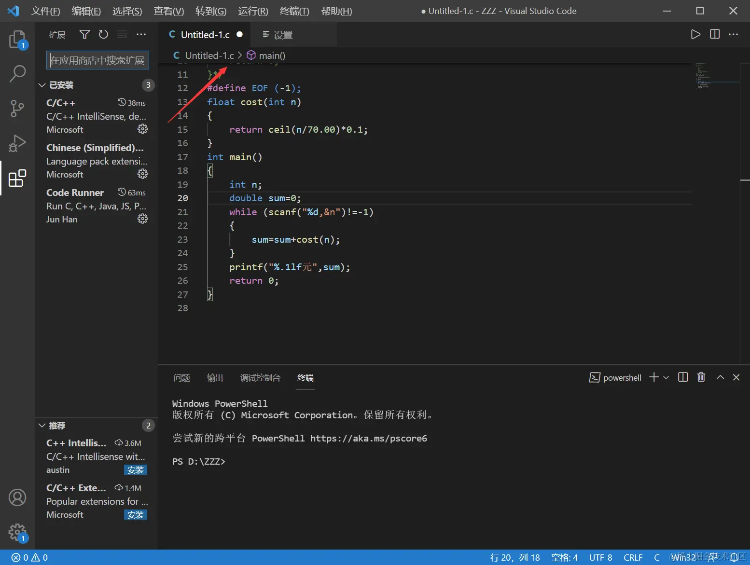The height and width of the screenshot is (565, 750).
Task: Open the pscore6 PowerShell link in terminal
Action: (369, 438)
